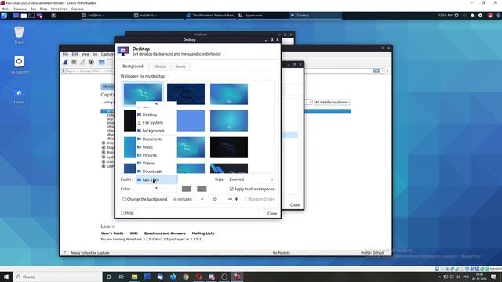The width and height of the screenshot is (502, 282).
Task: Click Wireshark open capture file icon
Action: coord(101,62)
